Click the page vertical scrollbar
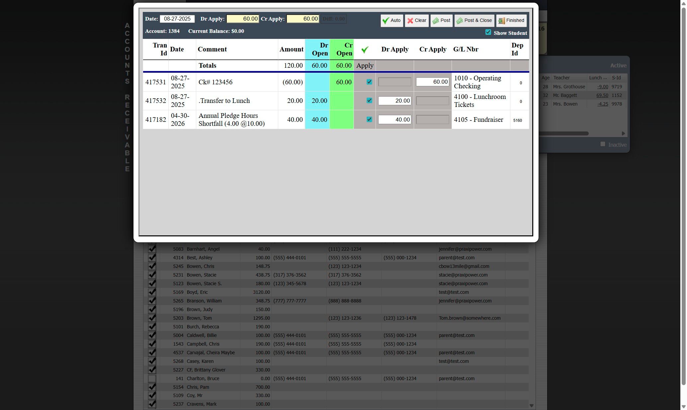Viewport: 687px width, 410px height. pyautogui.click(x=683, y=199)
